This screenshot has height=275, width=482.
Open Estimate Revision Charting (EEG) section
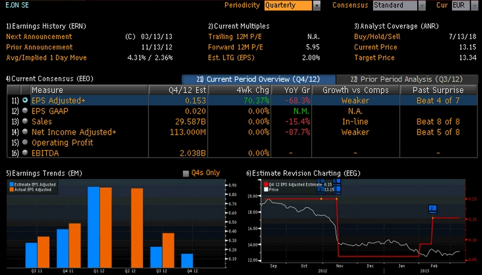tap(303, 173)
